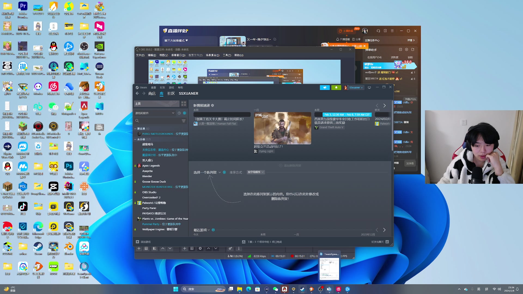Screen dimensions: 523x294
Task: Open advanced filter icon beside library search
Action: tap(184, 121)
